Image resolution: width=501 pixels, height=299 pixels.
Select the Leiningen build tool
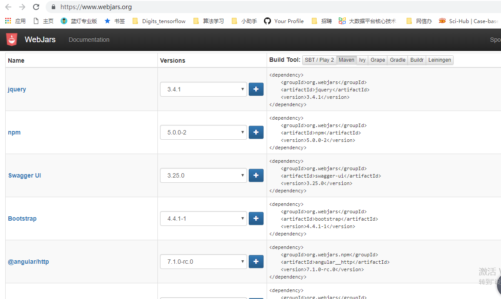click(x=440, y=60)
